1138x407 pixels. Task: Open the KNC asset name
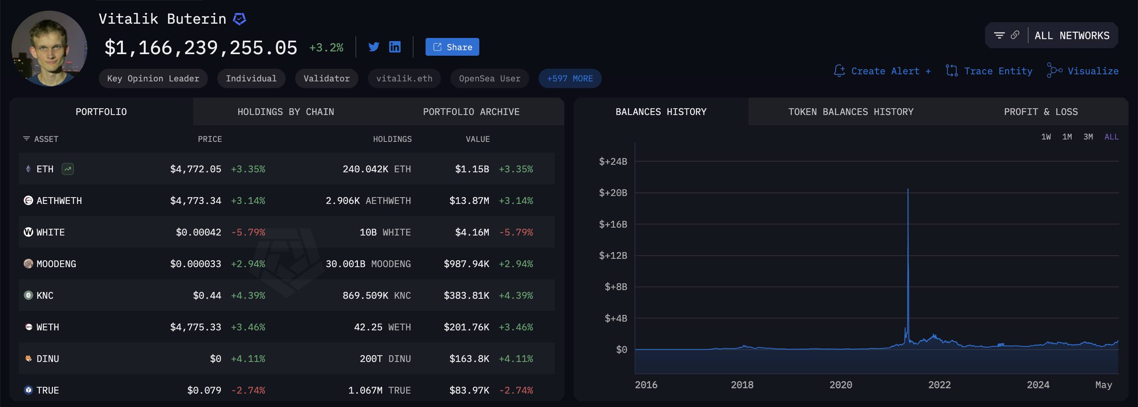pyautogui.click(x=45, y=296)
